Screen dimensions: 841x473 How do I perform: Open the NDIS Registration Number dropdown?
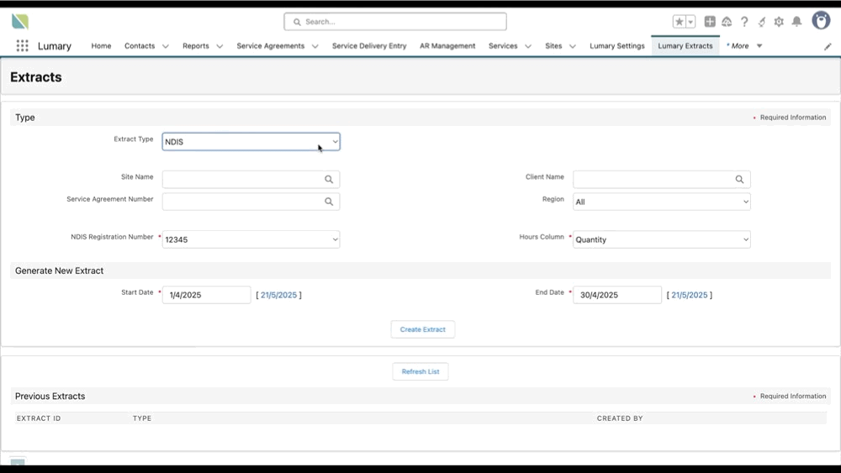click(x=251, y=239)
